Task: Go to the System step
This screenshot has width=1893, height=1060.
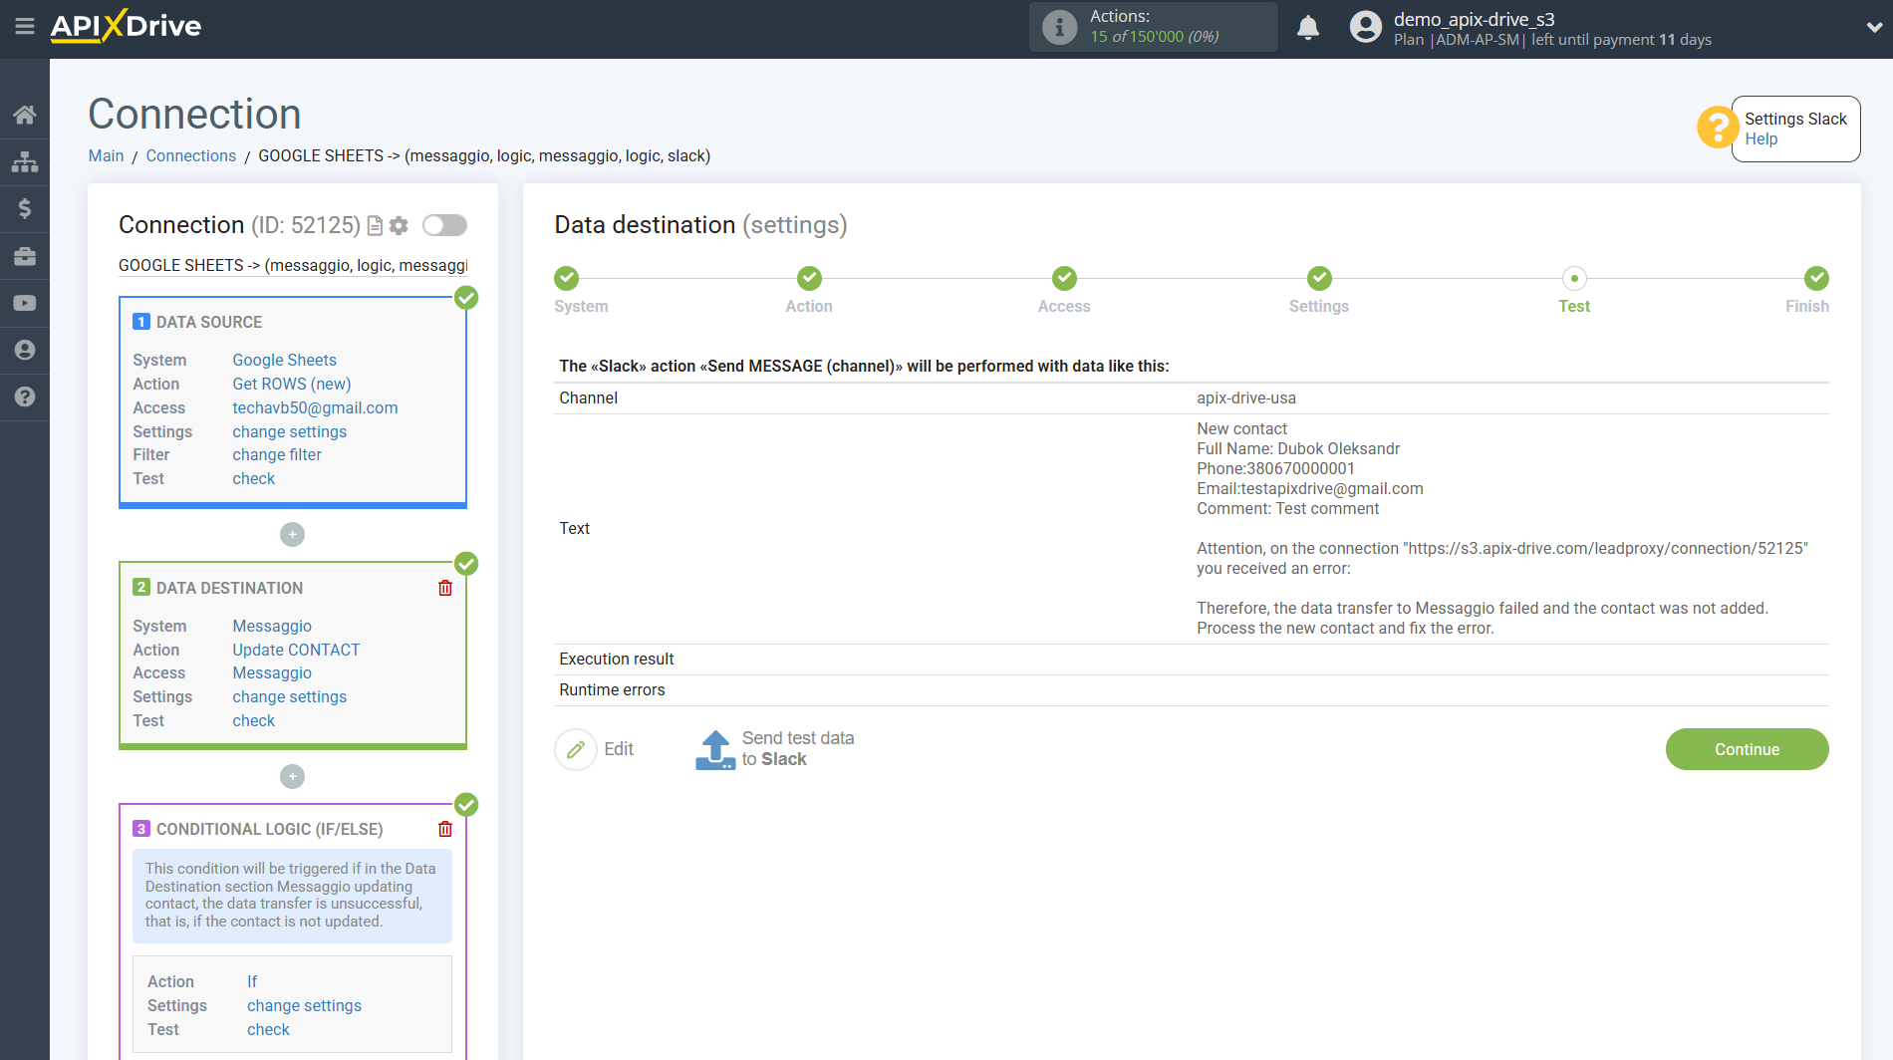Action: point(567,278)
